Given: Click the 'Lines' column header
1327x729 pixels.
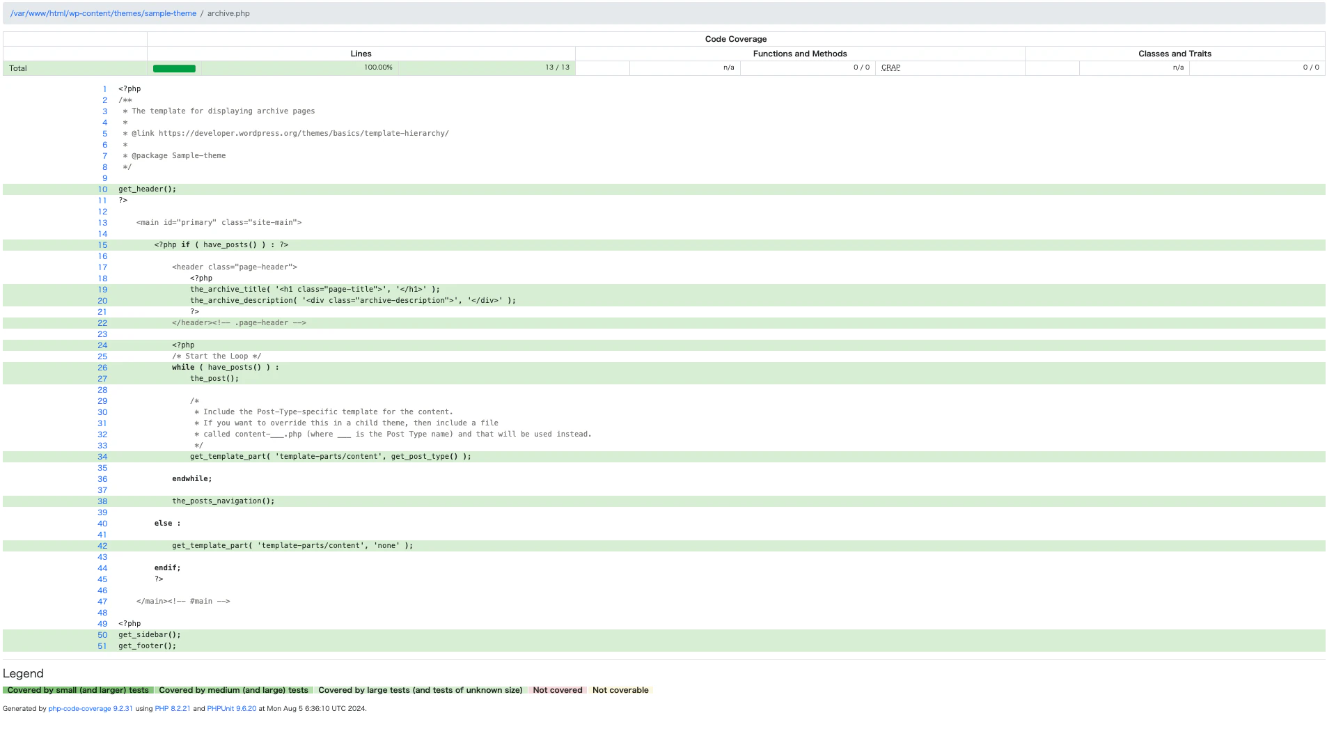Looking at the screenshot, I should point(361,54).
